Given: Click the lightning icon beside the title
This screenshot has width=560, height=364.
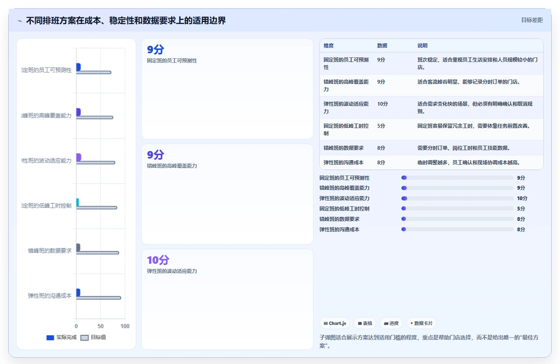Looking at the screenshot, I should (x=20, y=20).
